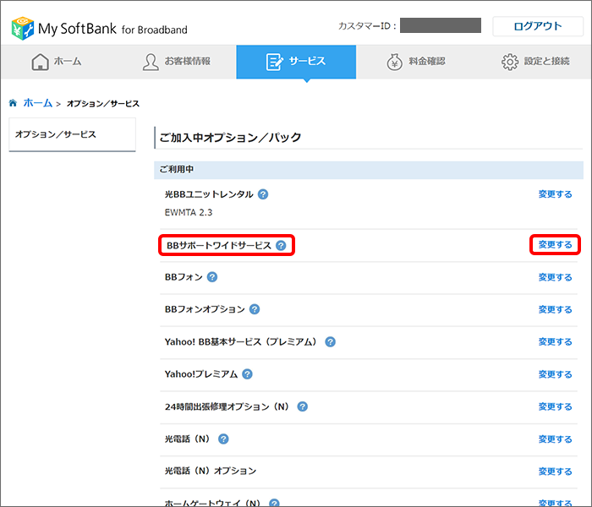Image resolution: width=592 pixels, height=507 pixels.
Task: Click the ホーム breadcrumb link
Action: (x=38, y=103)
